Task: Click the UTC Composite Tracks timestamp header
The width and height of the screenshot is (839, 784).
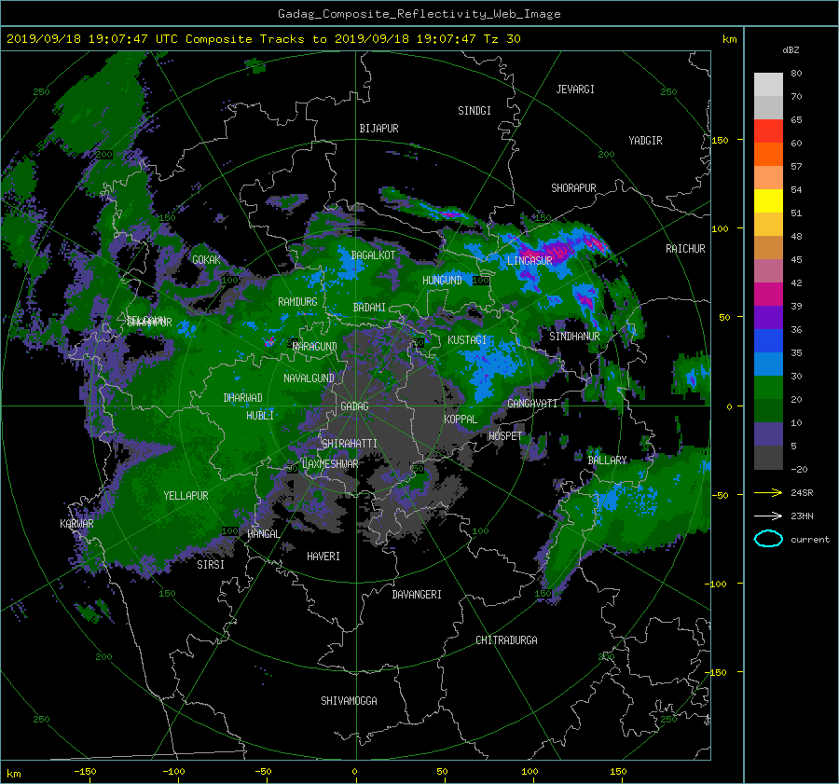Action: pos(264,39)
